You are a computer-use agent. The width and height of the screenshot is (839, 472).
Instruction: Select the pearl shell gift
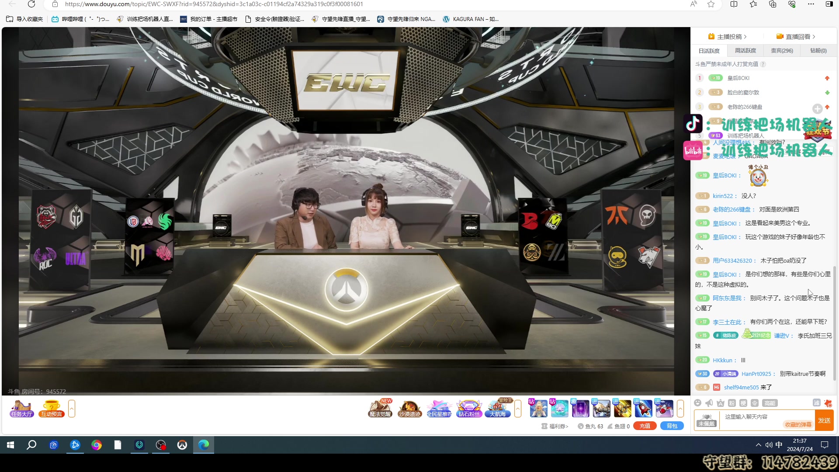coord(559,408)
